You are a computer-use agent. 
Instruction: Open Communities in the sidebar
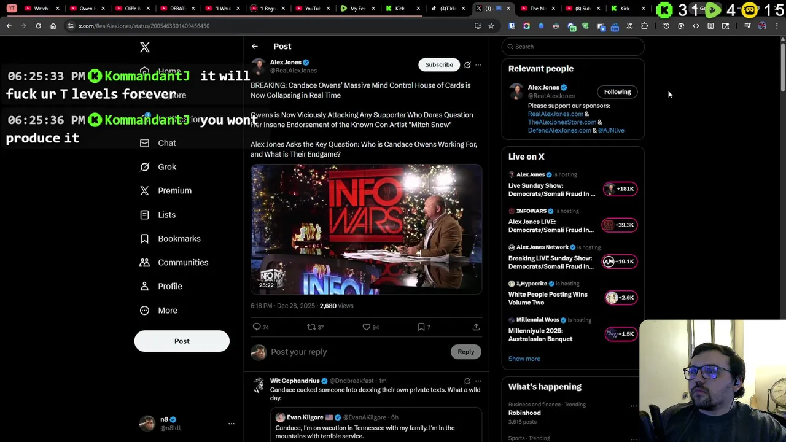tap(174, 263)
